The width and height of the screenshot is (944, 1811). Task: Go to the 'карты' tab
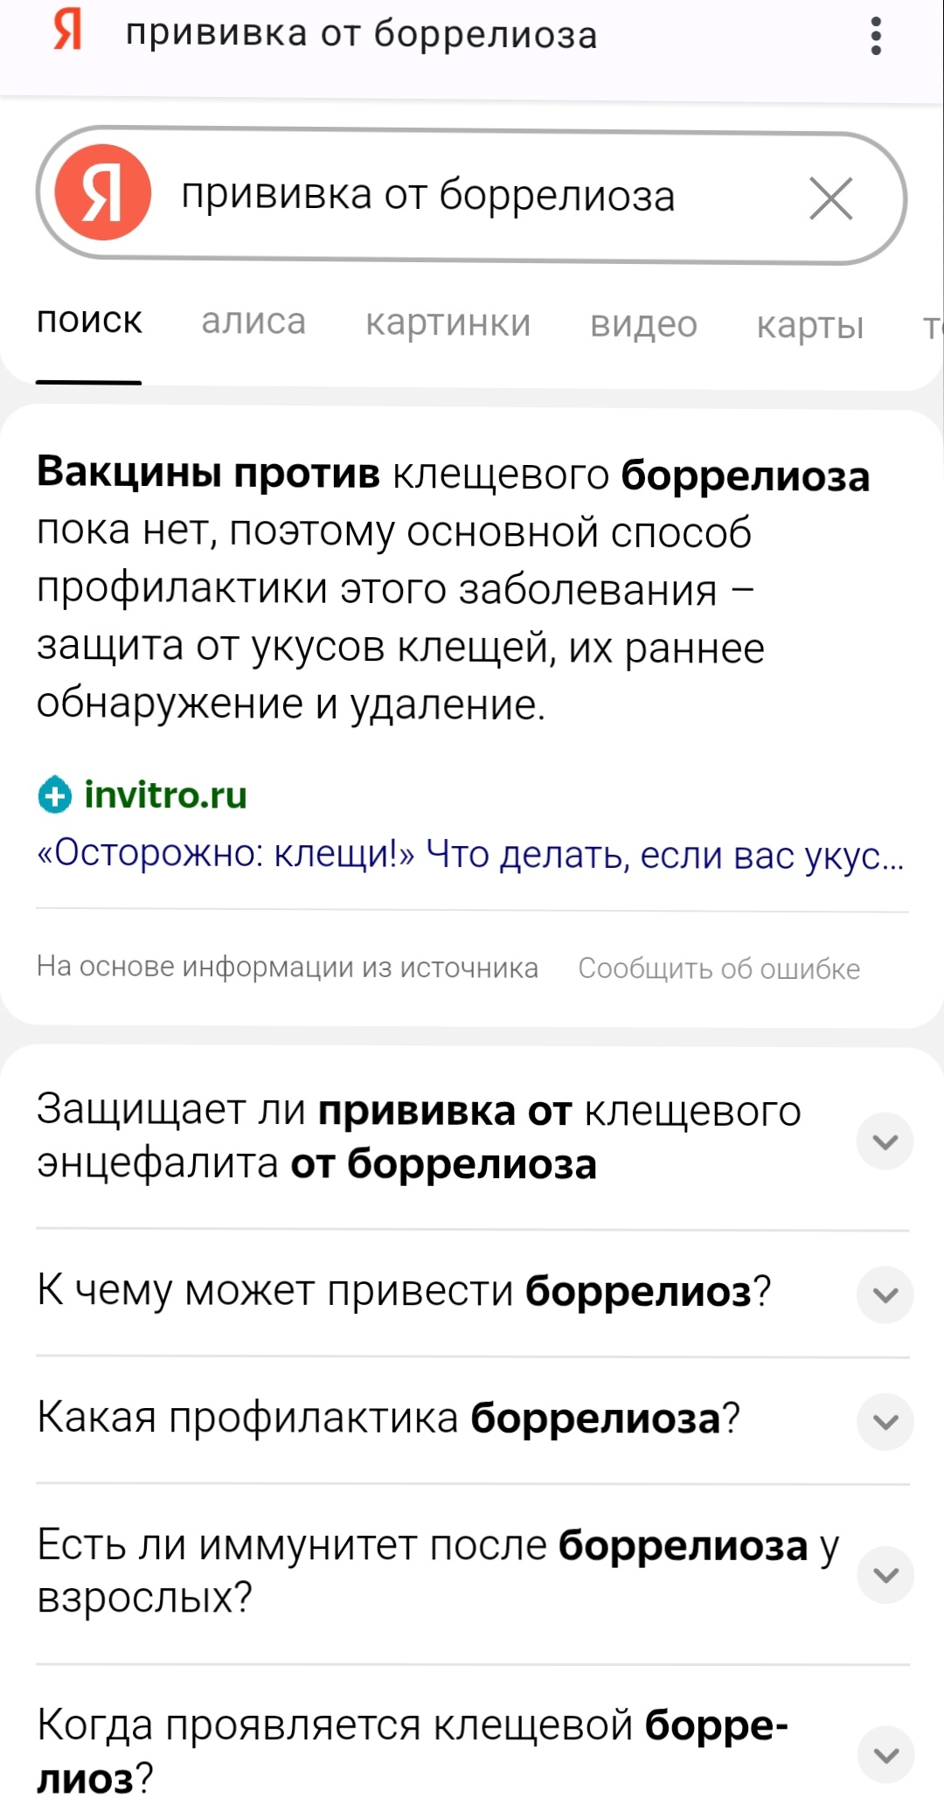pyautogui.click(x=809, y=325)
